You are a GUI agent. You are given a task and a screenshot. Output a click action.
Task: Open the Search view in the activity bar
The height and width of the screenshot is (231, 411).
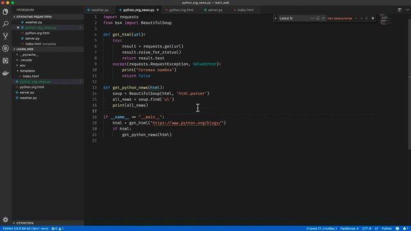click(x=5, y=24)
